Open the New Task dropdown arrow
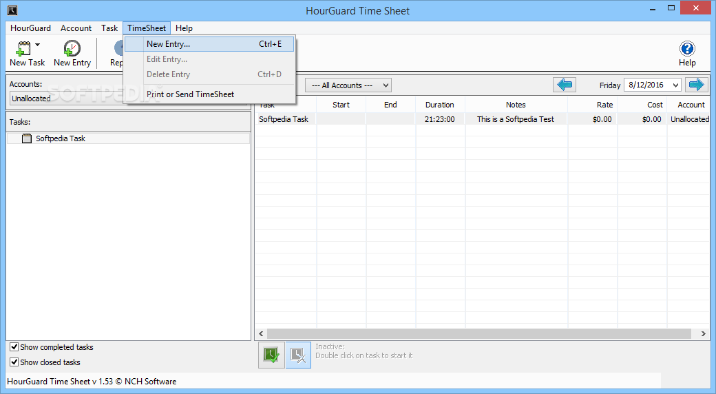 (x=37, y=45)
